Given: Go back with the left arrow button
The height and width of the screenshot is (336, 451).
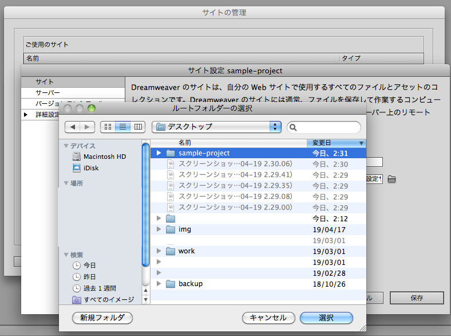Looking at the screenshot, I should click(x=73, y=127).
